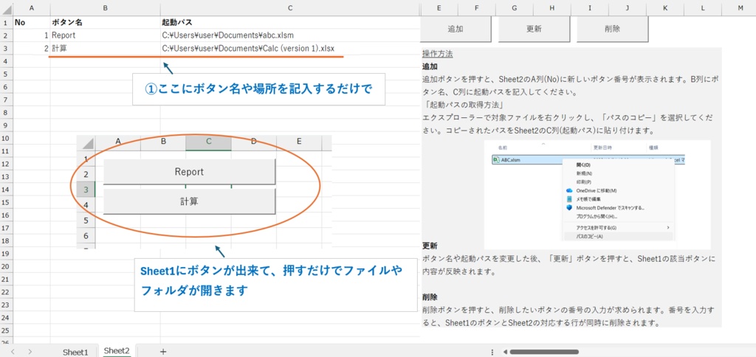Select row 3 header
The height and width of the screenshot is (357, 756).
(6, 48)
